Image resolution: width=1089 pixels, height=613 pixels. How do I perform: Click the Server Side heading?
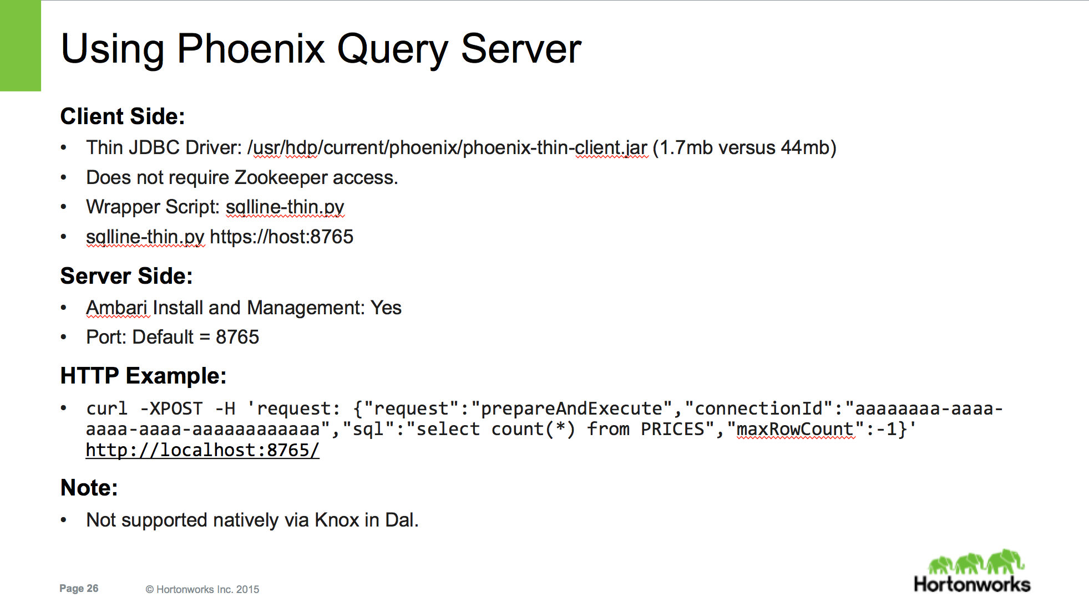(127, 275)
